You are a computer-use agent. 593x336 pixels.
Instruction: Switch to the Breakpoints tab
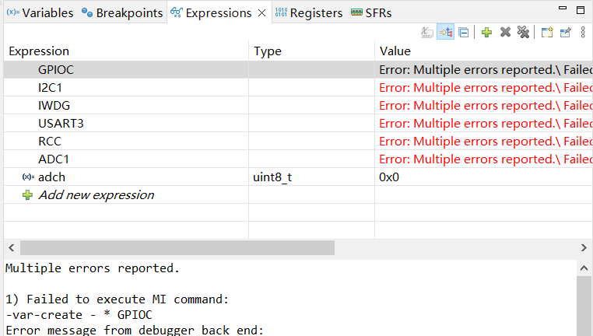(x=122, y=13)
